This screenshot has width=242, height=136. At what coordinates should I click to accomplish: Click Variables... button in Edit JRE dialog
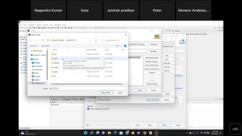pos(154,51)
